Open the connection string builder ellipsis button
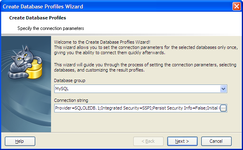 pos(223,108)
